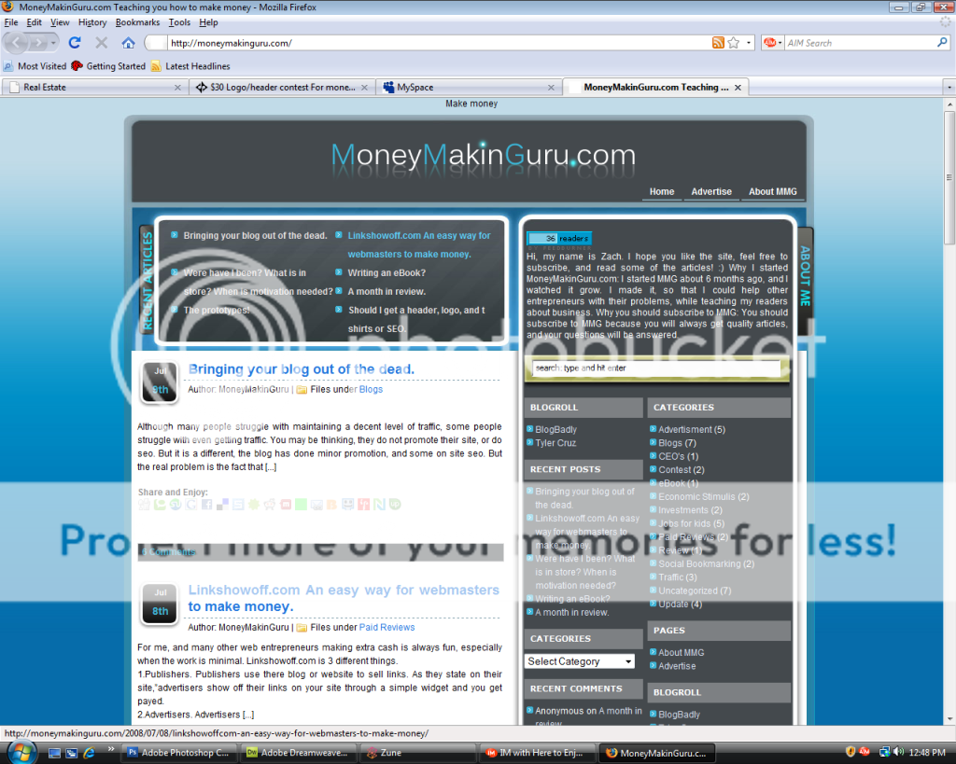This screenshot has width=956, height=764.
Task: Open the Latest Headlines bookmark feed
Action: click(190, 66)
